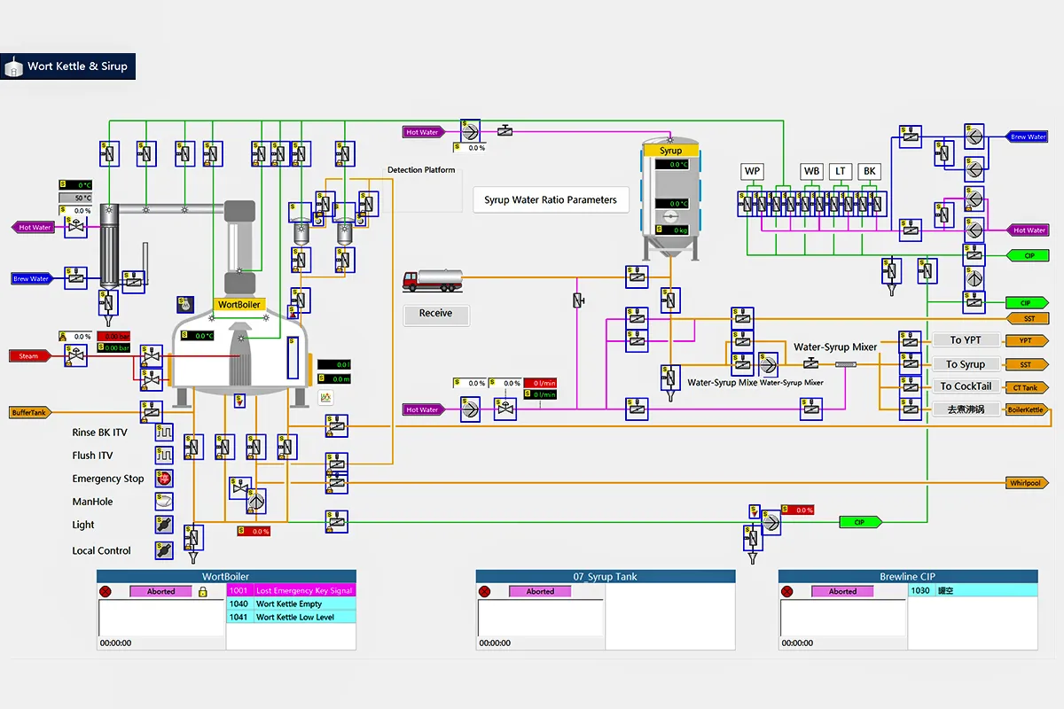This screenshot has height=709, width=1064.
Task: Click the Brew Water source tag on left
Action: point(32,278)
